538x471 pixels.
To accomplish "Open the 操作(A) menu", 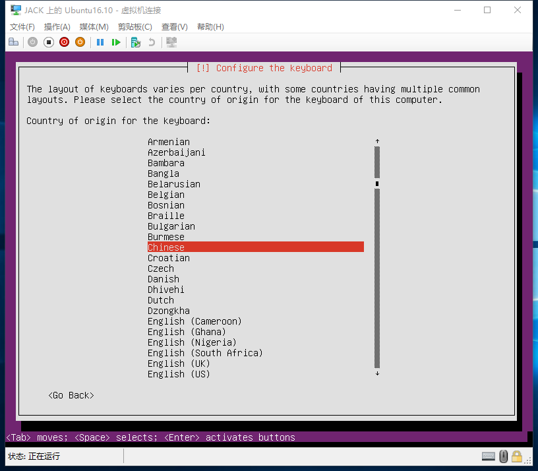I will pos(57,27).
